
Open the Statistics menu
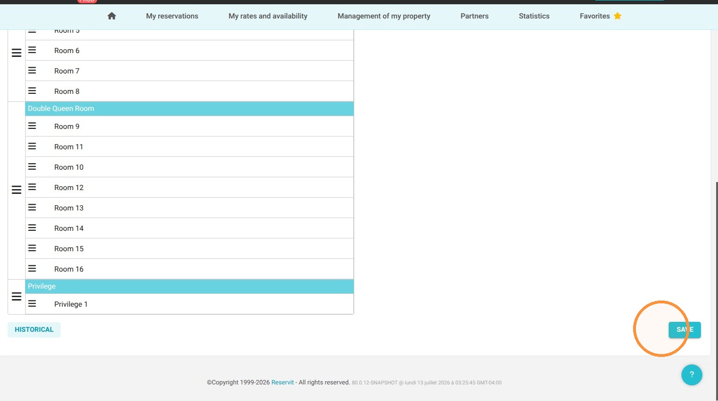tap(534, 16)
